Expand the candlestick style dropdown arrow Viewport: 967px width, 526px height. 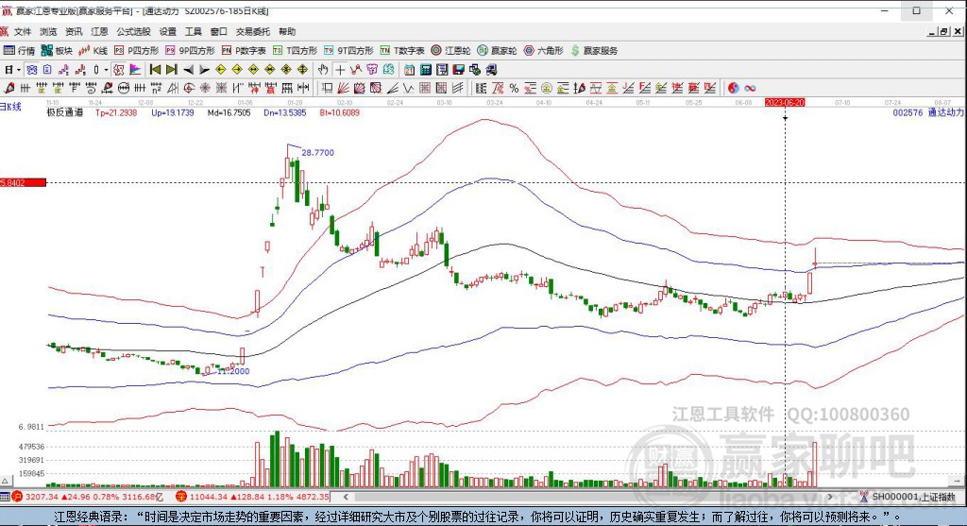[x=106, y=70]
